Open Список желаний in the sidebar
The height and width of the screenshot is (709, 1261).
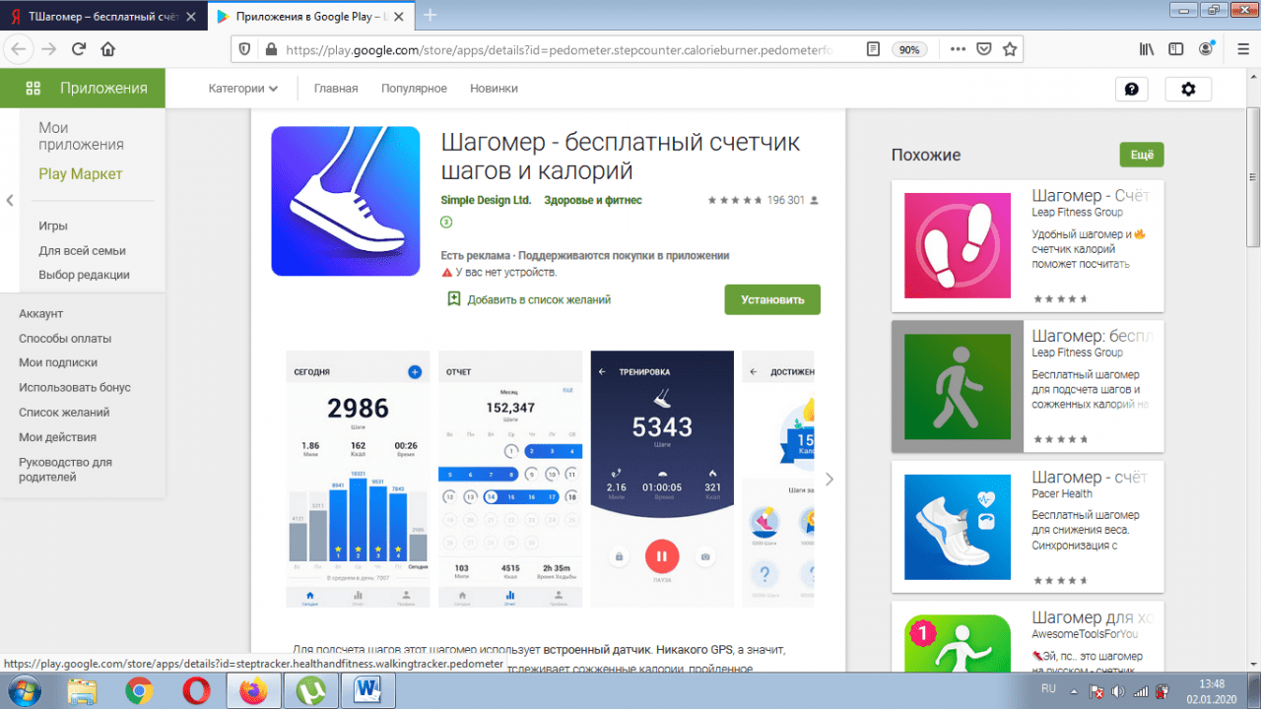pos(64,412)
